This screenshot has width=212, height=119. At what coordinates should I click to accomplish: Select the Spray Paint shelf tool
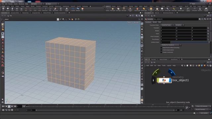[55, 9]
